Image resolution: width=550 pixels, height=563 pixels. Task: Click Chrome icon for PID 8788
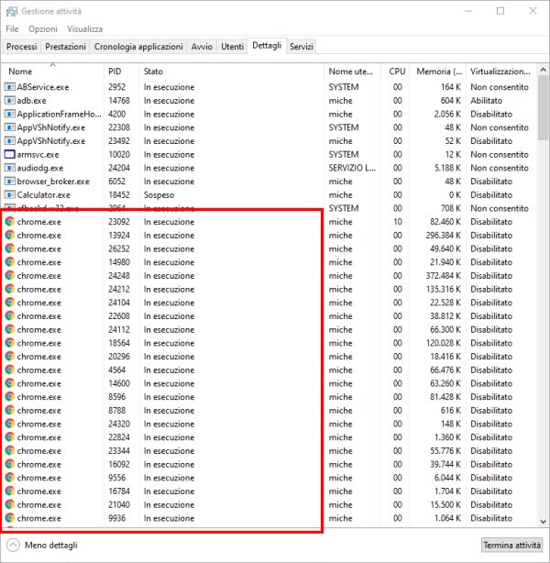pos(10,410)
